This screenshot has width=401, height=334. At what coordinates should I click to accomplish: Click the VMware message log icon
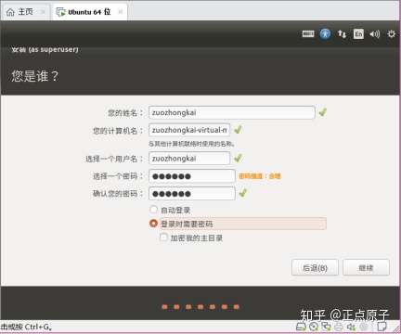[382, 327]
